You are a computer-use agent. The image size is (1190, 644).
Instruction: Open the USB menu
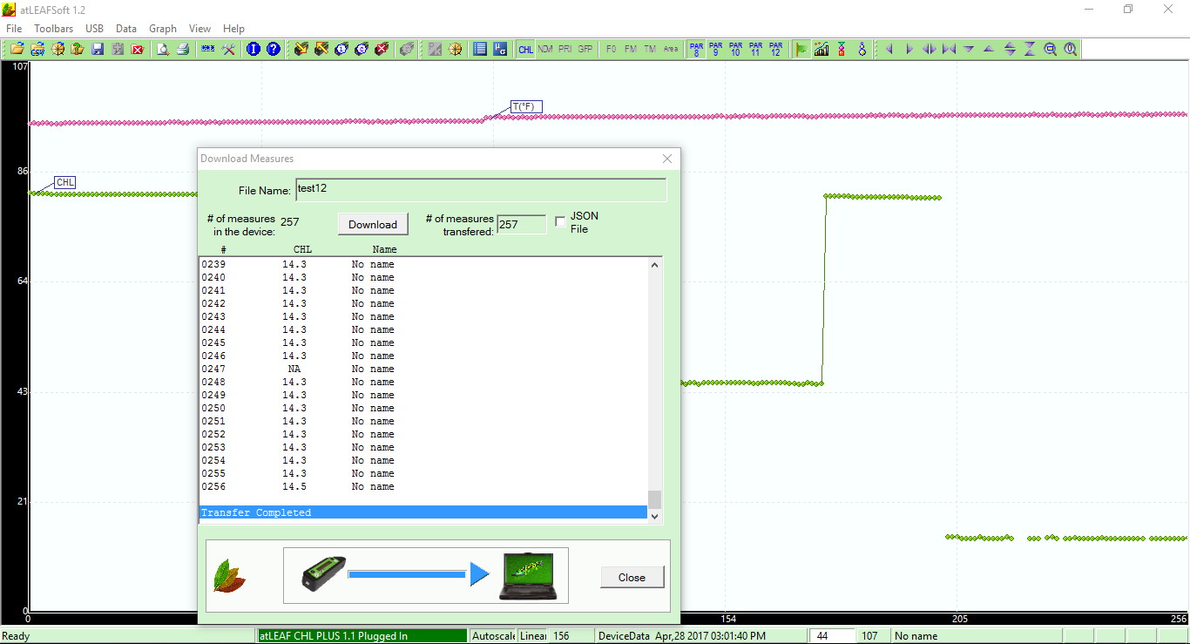point(94,29)
